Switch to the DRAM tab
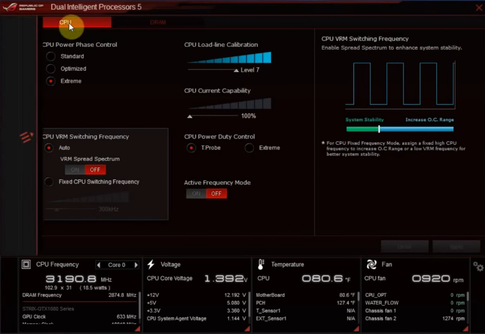 tap(158, 22)
